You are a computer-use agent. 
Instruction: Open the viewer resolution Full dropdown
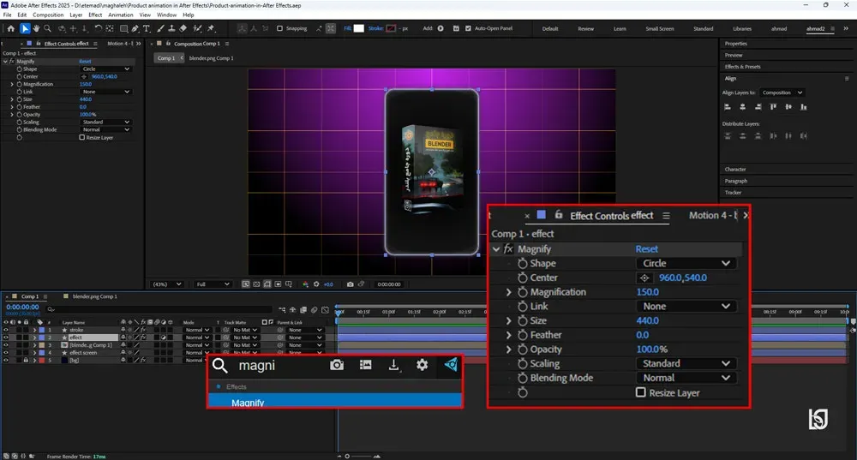213,284
